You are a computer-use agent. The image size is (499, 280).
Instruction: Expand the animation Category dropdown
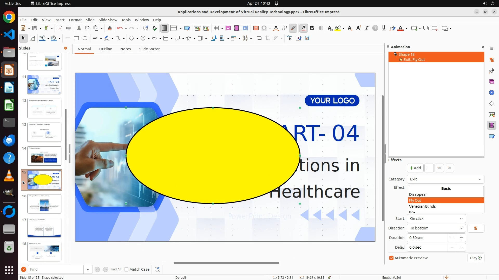(445, 179)
